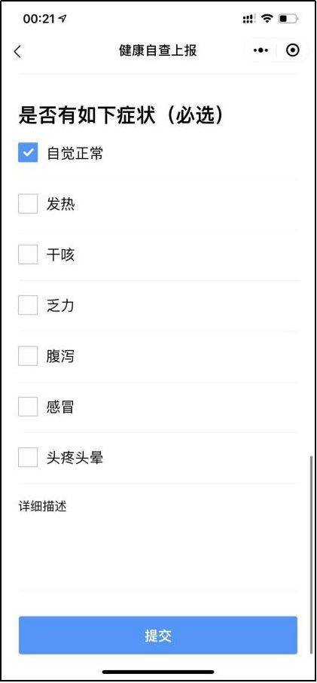Tick the 乏力 checkbox
Viewport: 317px width, 683px height.
click(x=28, y=305)
